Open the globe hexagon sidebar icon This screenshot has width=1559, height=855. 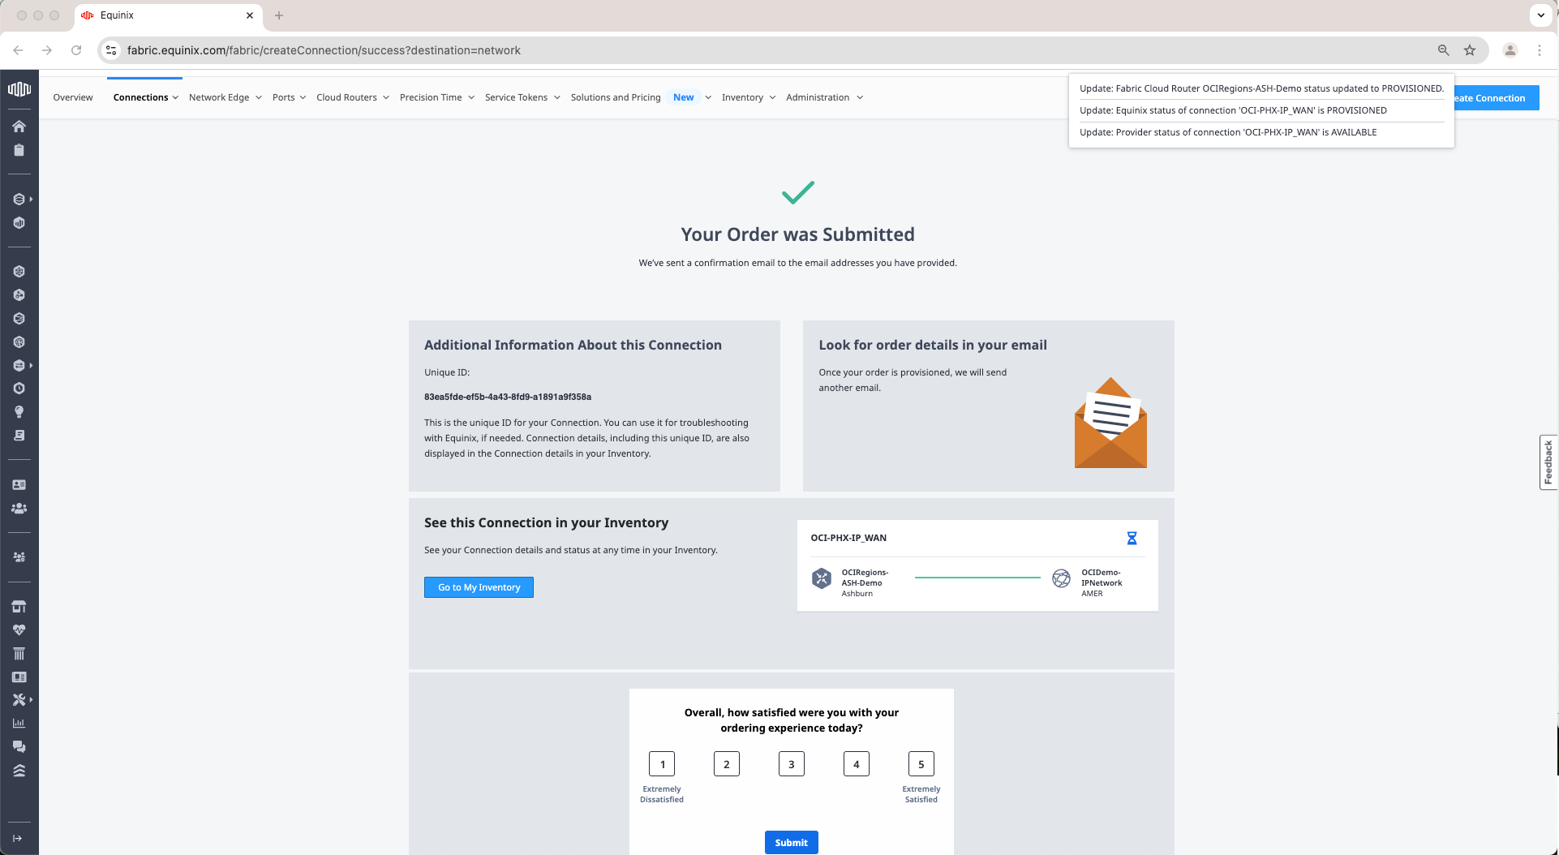point(19,342)
